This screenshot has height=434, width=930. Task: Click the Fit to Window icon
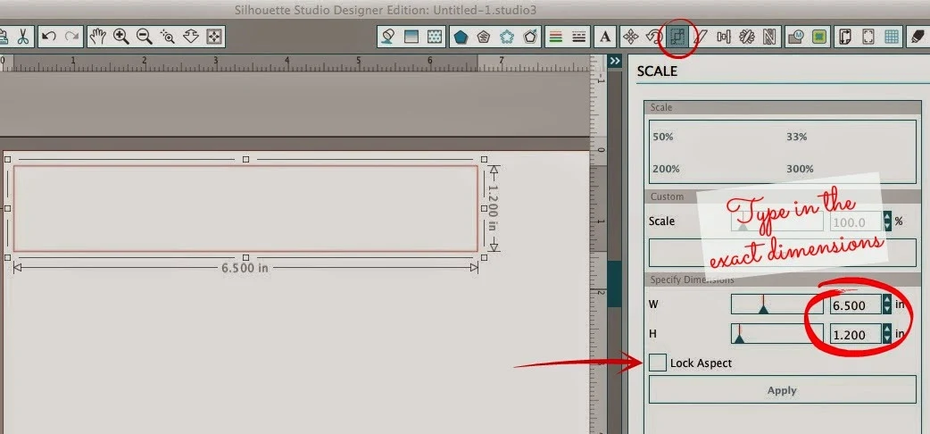[x=213, y=37]
